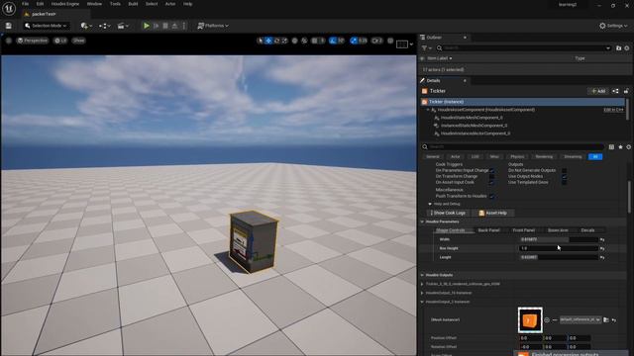Activate the rotate gizmo tool
The image size is (634, 356).
(277, 41)
